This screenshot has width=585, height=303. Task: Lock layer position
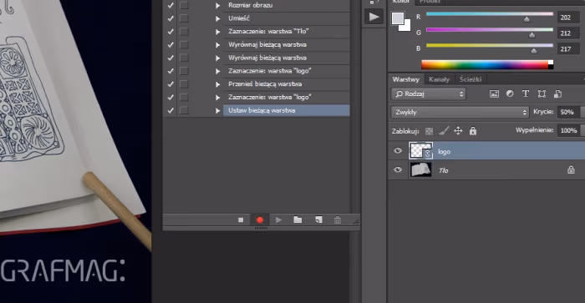click(458, 131)
